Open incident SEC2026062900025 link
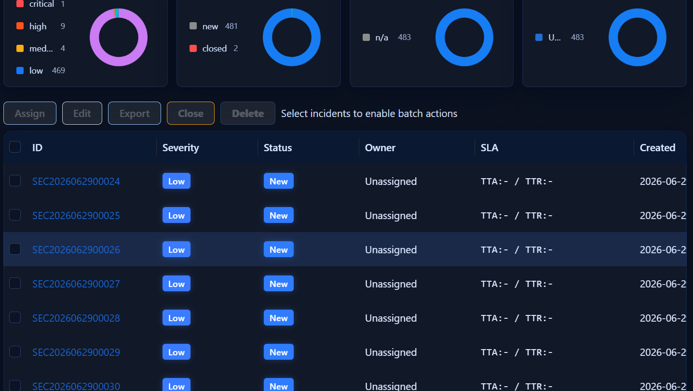Screen dimensions: 693x391 click(x=76, y=215)
